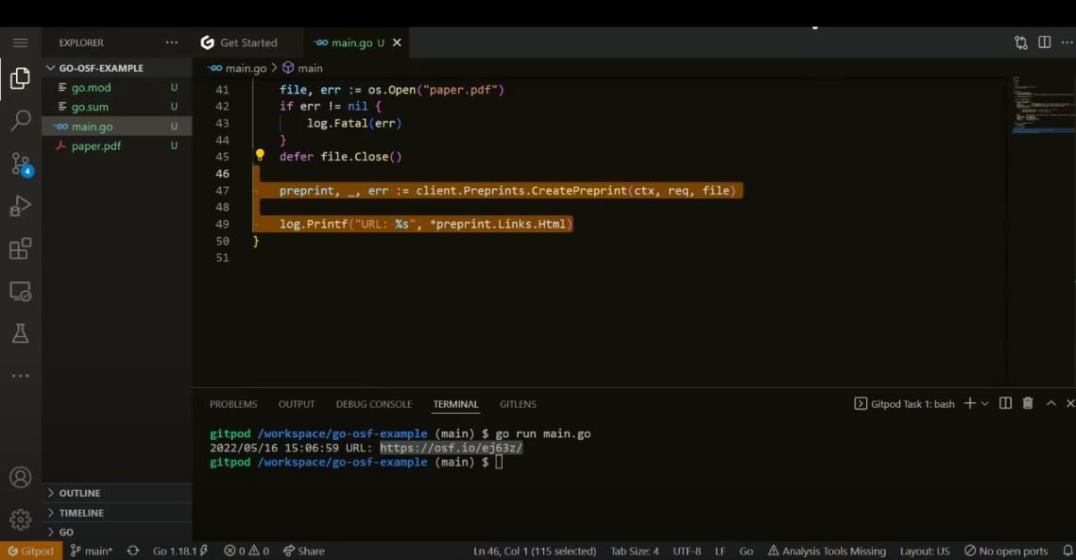Close the main.go editor tab
Viewport: 1076px width, 560px height.
coord(397,42)
